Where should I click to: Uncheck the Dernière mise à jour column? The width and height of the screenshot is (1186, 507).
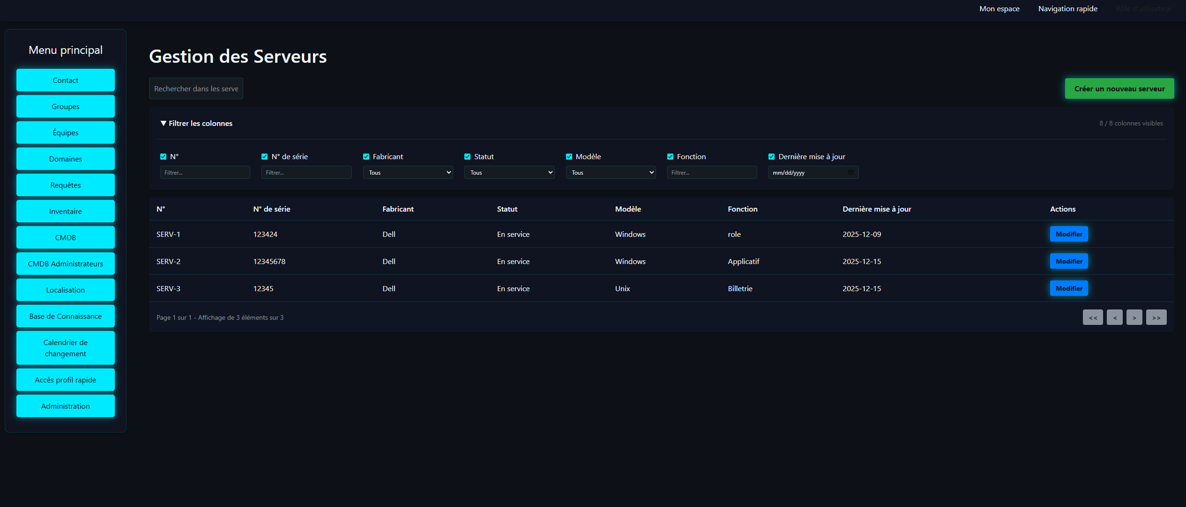771,156
